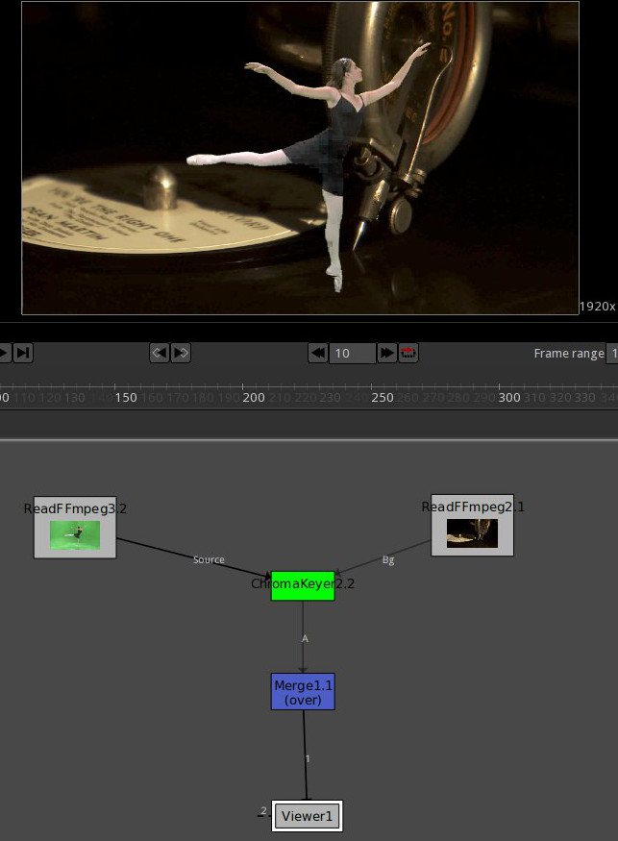Click the frame increment field showing 10
618x841 pixels.
tap(352, 353)
